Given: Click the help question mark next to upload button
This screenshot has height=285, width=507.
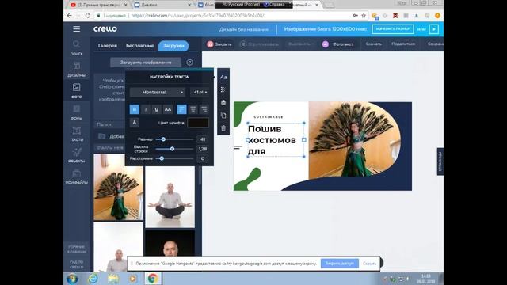Looking at the screenshot, I should pos(190,63).
